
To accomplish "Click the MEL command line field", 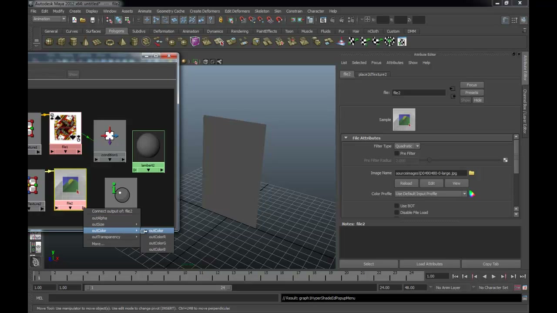I will click(x=163, y=298).
